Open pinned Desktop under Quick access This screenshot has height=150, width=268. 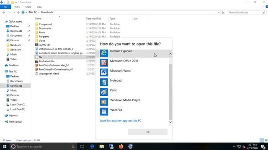tap(15, 26)
